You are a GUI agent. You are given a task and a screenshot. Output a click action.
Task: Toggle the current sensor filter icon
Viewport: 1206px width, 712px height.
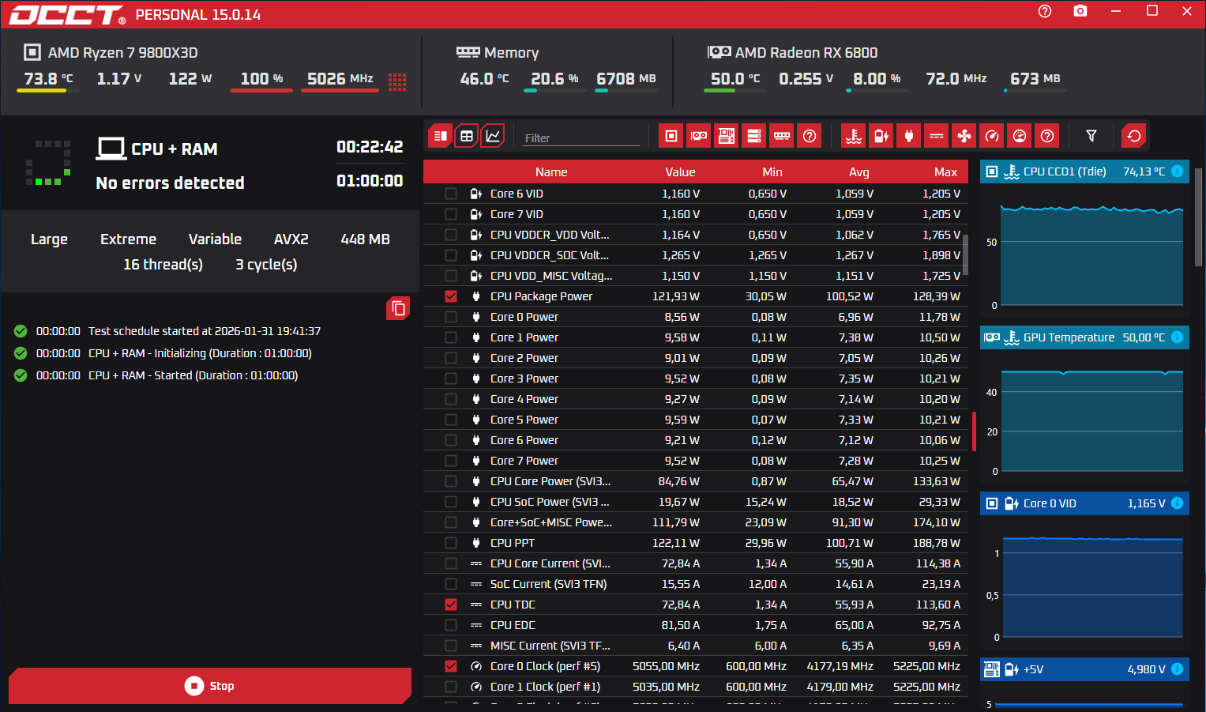[937, 136]
